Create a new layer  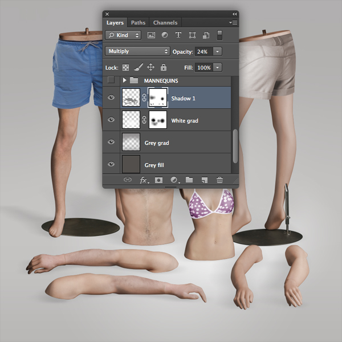tap(205, 180)
